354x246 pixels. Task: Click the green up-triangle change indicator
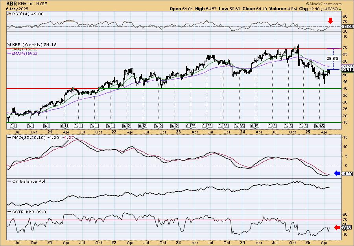pyautogui.click(x=340, y=9)
